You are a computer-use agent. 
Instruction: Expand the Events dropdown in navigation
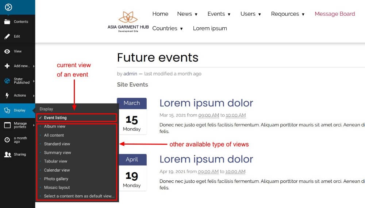click(x=219, y=14)
